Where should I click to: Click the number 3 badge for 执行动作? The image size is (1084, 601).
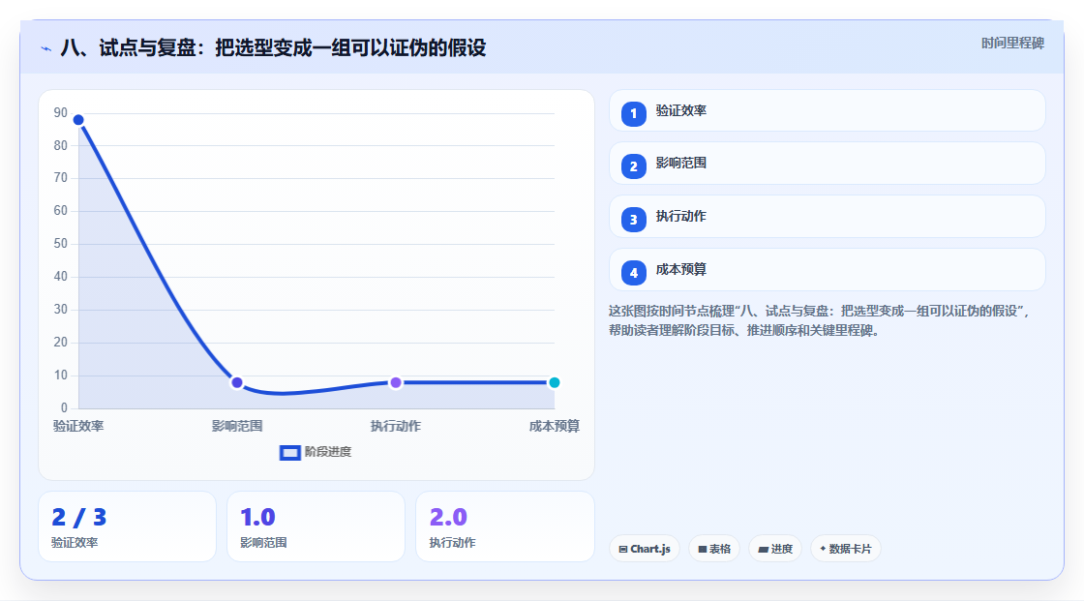click(633, 220)
